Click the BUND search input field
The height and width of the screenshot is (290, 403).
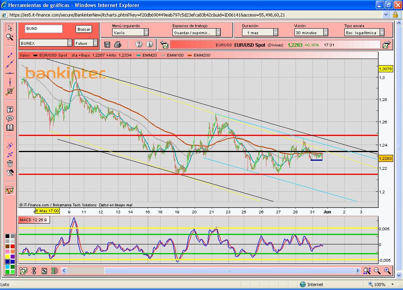pos(44,29)
